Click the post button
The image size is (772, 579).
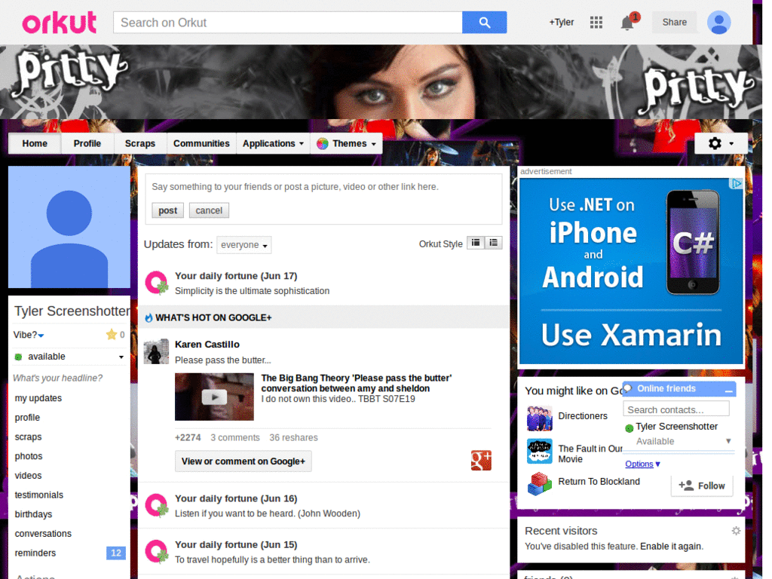point(167,211)
